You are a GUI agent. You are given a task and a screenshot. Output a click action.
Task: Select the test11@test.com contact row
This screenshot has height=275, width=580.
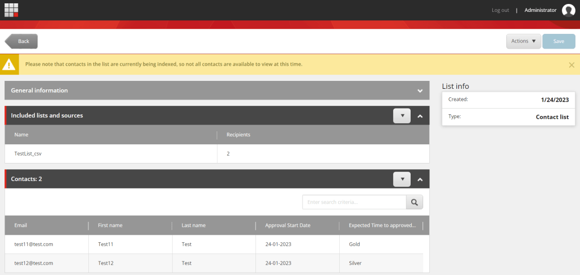coord(33,244)
